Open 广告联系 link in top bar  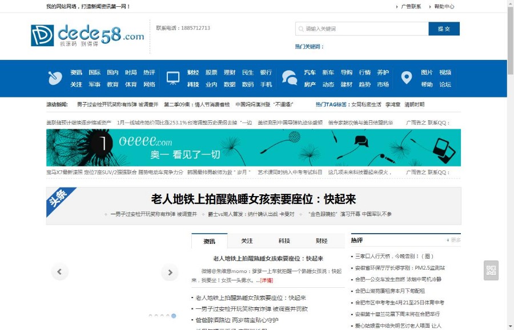coord(411,6)
